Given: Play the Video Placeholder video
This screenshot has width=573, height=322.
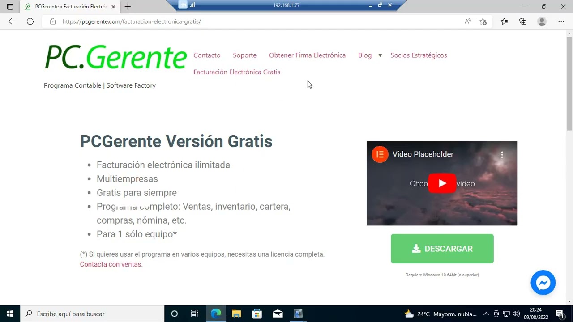Looking at the screenshot, I should [x=442, y=183].
